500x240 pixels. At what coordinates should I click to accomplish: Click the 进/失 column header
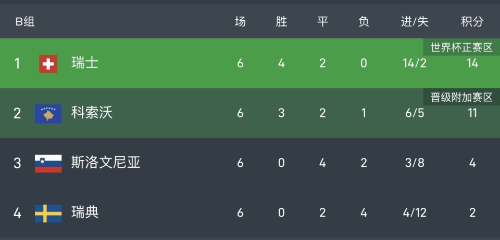pyautogui.click(x=415, y=22)
